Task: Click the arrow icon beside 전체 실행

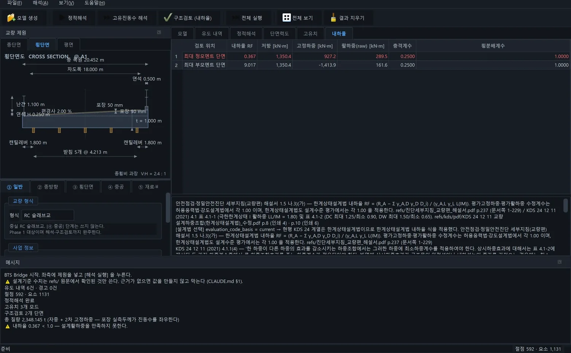Action: [236, 18]
